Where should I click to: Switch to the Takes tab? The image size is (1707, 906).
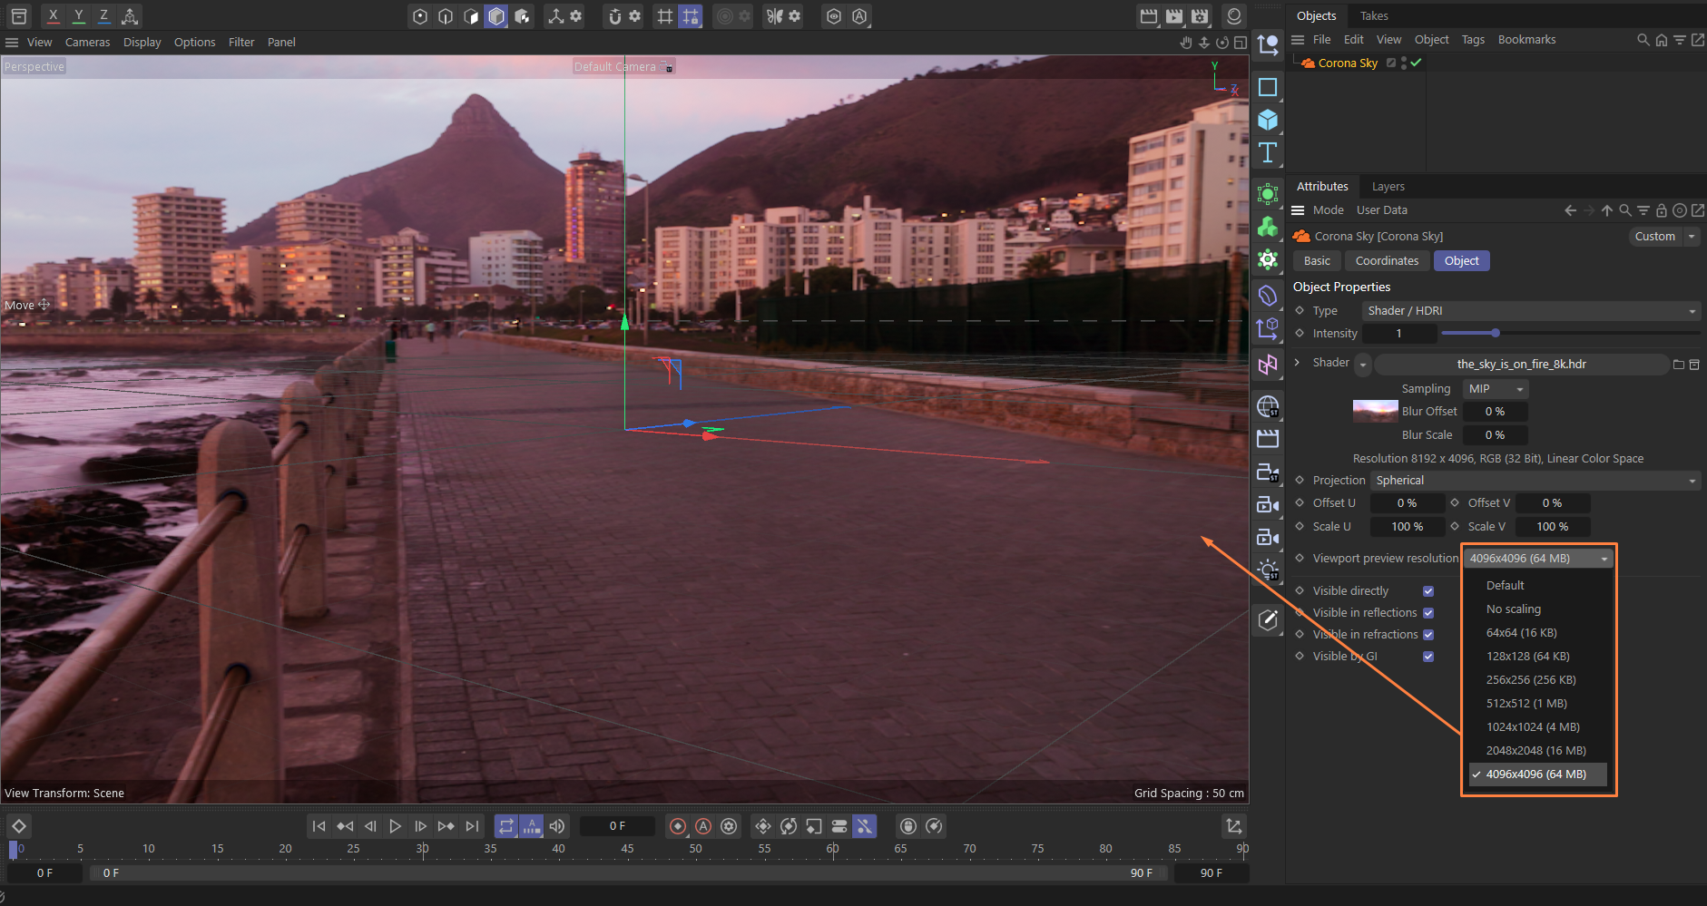click(x=1374, y=16)
